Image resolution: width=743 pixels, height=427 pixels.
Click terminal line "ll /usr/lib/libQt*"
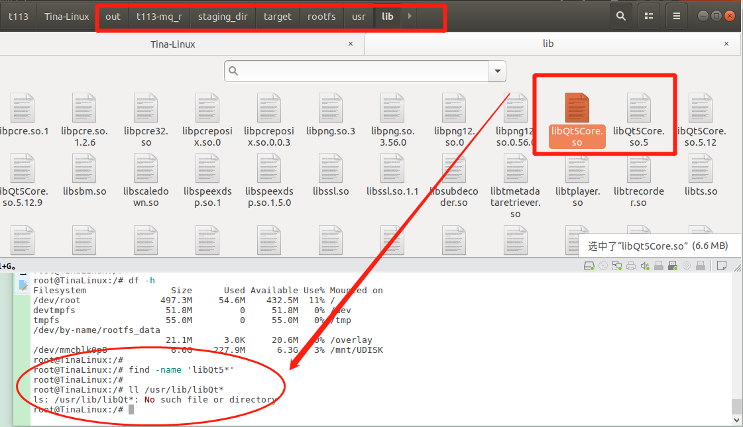pos(176,390)
